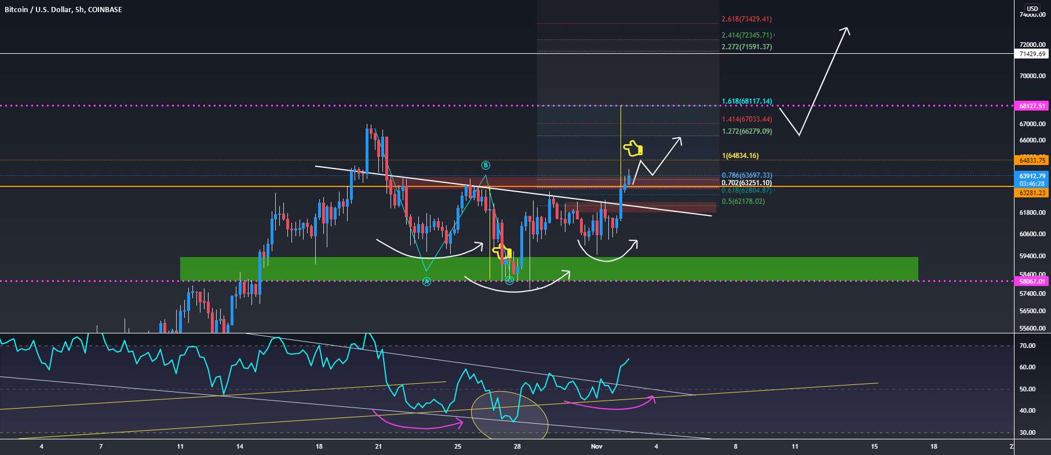1051x455 pixels.
Task: Click the 70000.00 price axis label
Action: coord(1032,76)
